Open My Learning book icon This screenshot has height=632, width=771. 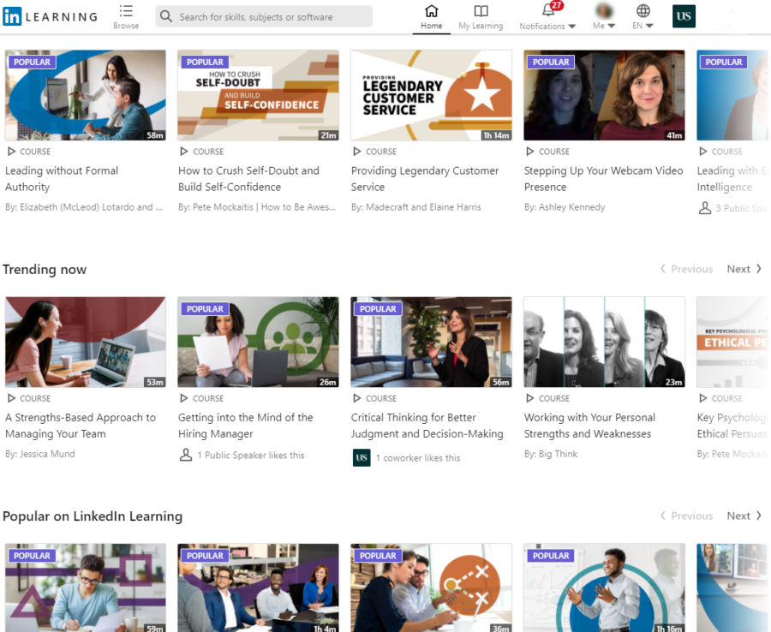coord(481,12)
